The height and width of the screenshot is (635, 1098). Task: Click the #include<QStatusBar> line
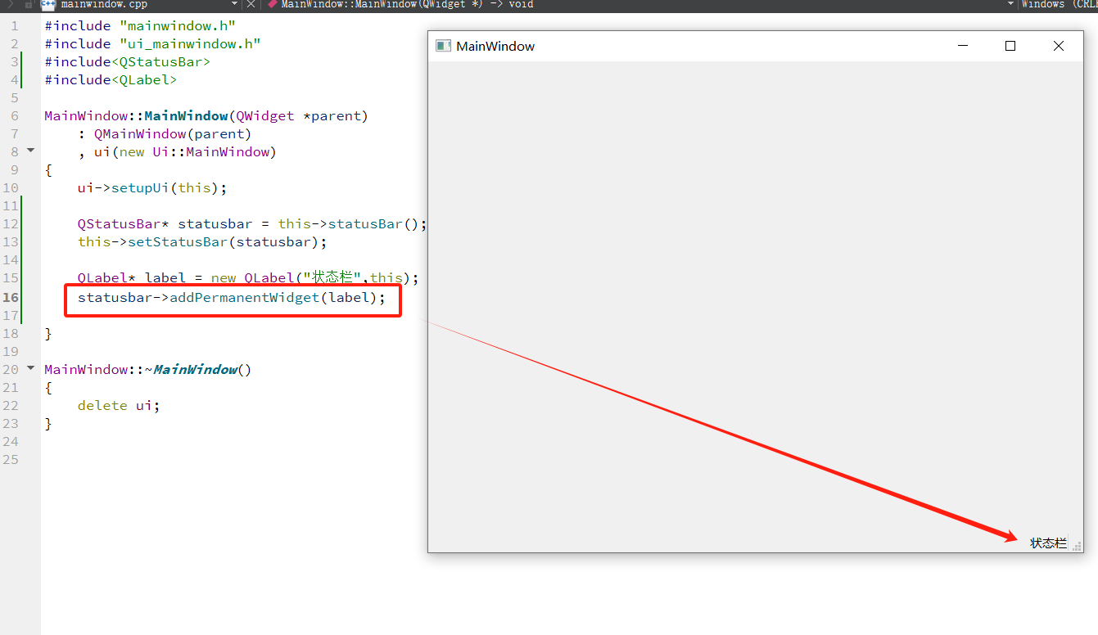click(x=127, y=62)
